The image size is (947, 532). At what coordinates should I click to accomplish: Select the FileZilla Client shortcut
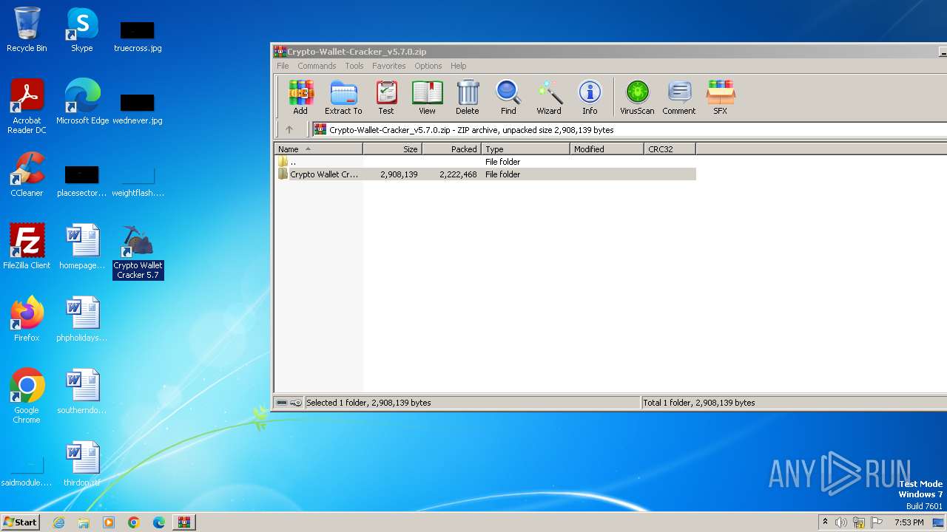[27, 247]
